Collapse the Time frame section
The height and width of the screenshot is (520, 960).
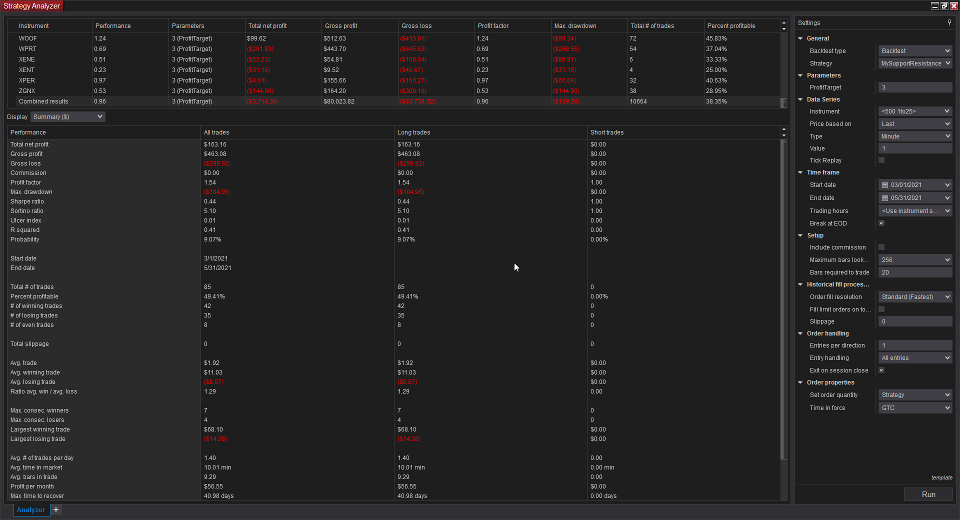[800, 172]
